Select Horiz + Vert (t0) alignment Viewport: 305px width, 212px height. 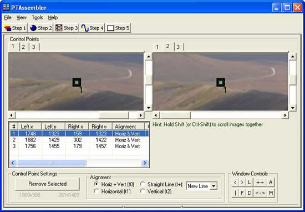114,184
